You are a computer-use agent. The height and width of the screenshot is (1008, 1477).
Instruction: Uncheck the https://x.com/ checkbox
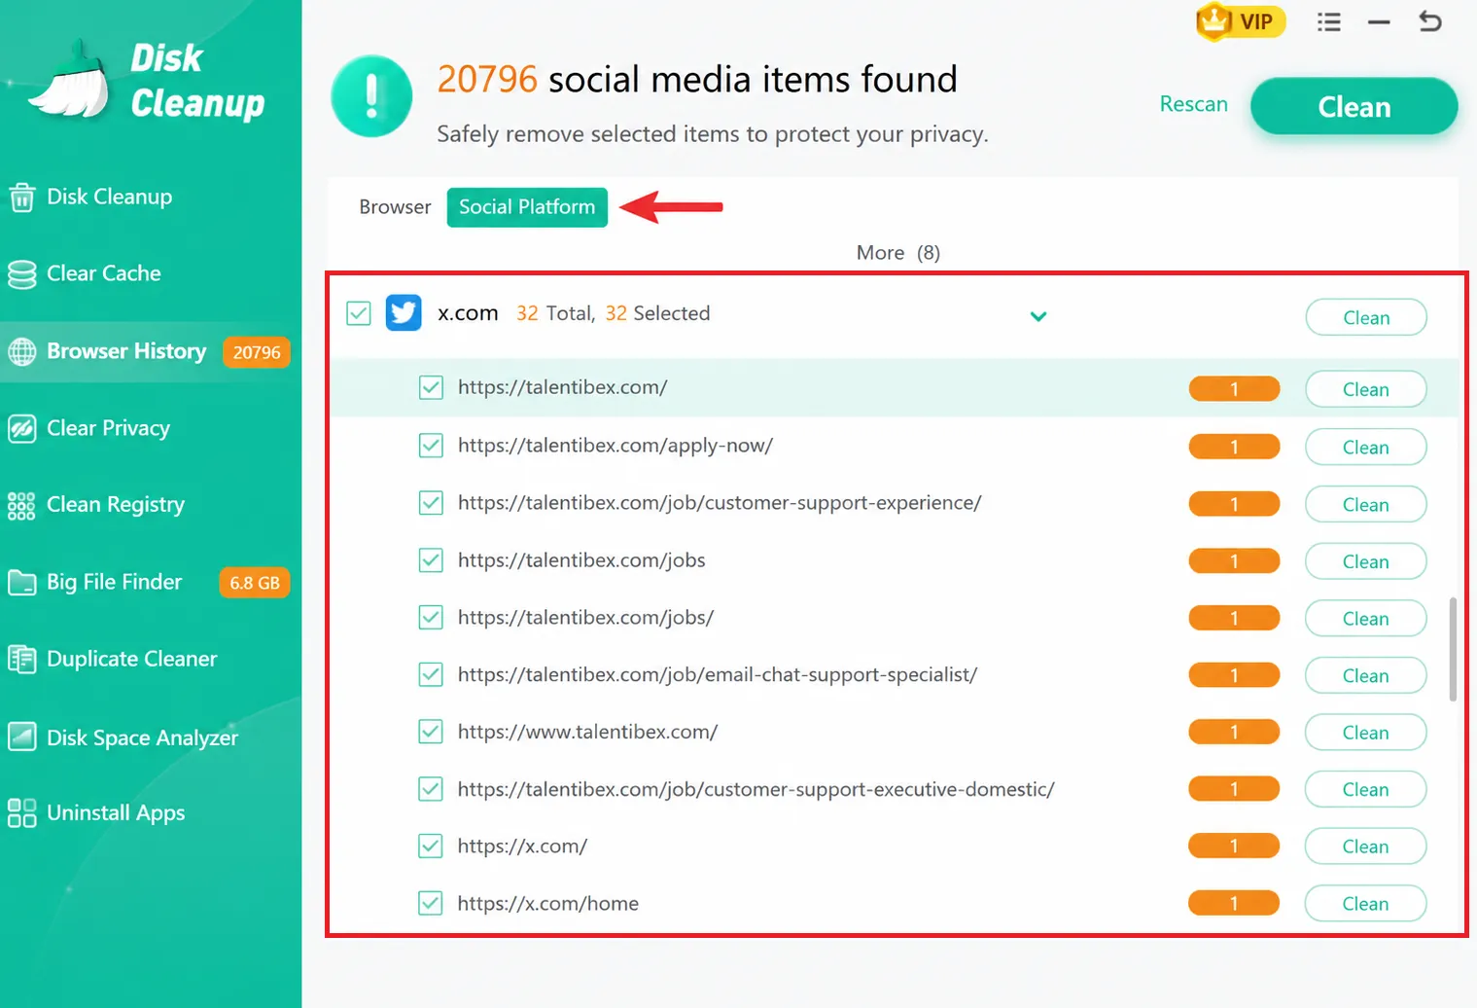tap(431, 846)
